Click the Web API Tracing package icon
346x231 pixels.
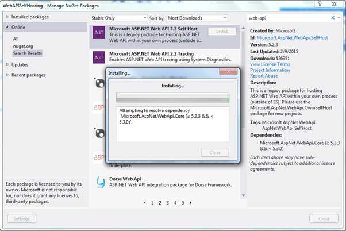click(x=99, y=57)
